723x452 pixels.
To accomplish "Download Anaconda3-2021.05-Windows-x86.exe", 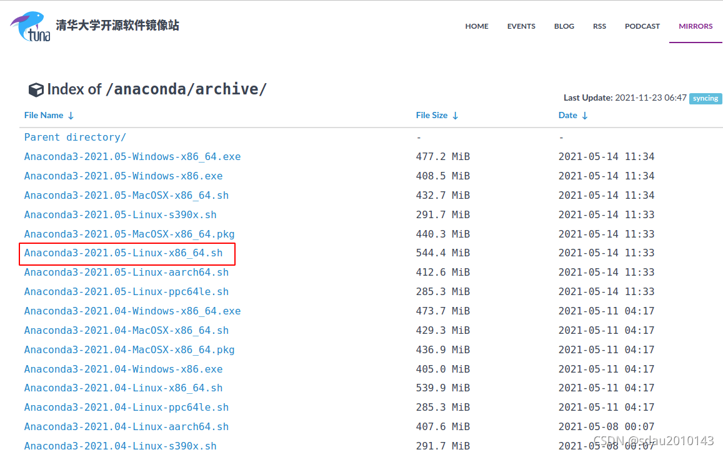I will coord(123,176).
